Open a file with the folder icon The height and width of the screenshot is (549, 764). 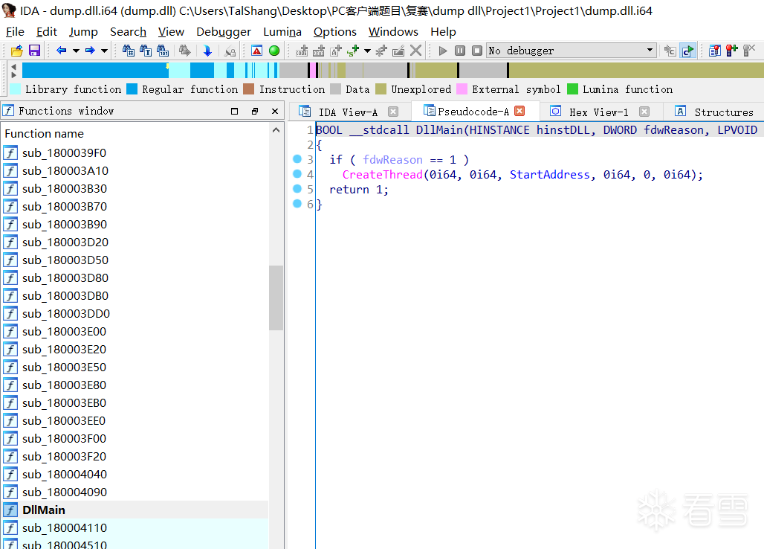click(16, 51)
